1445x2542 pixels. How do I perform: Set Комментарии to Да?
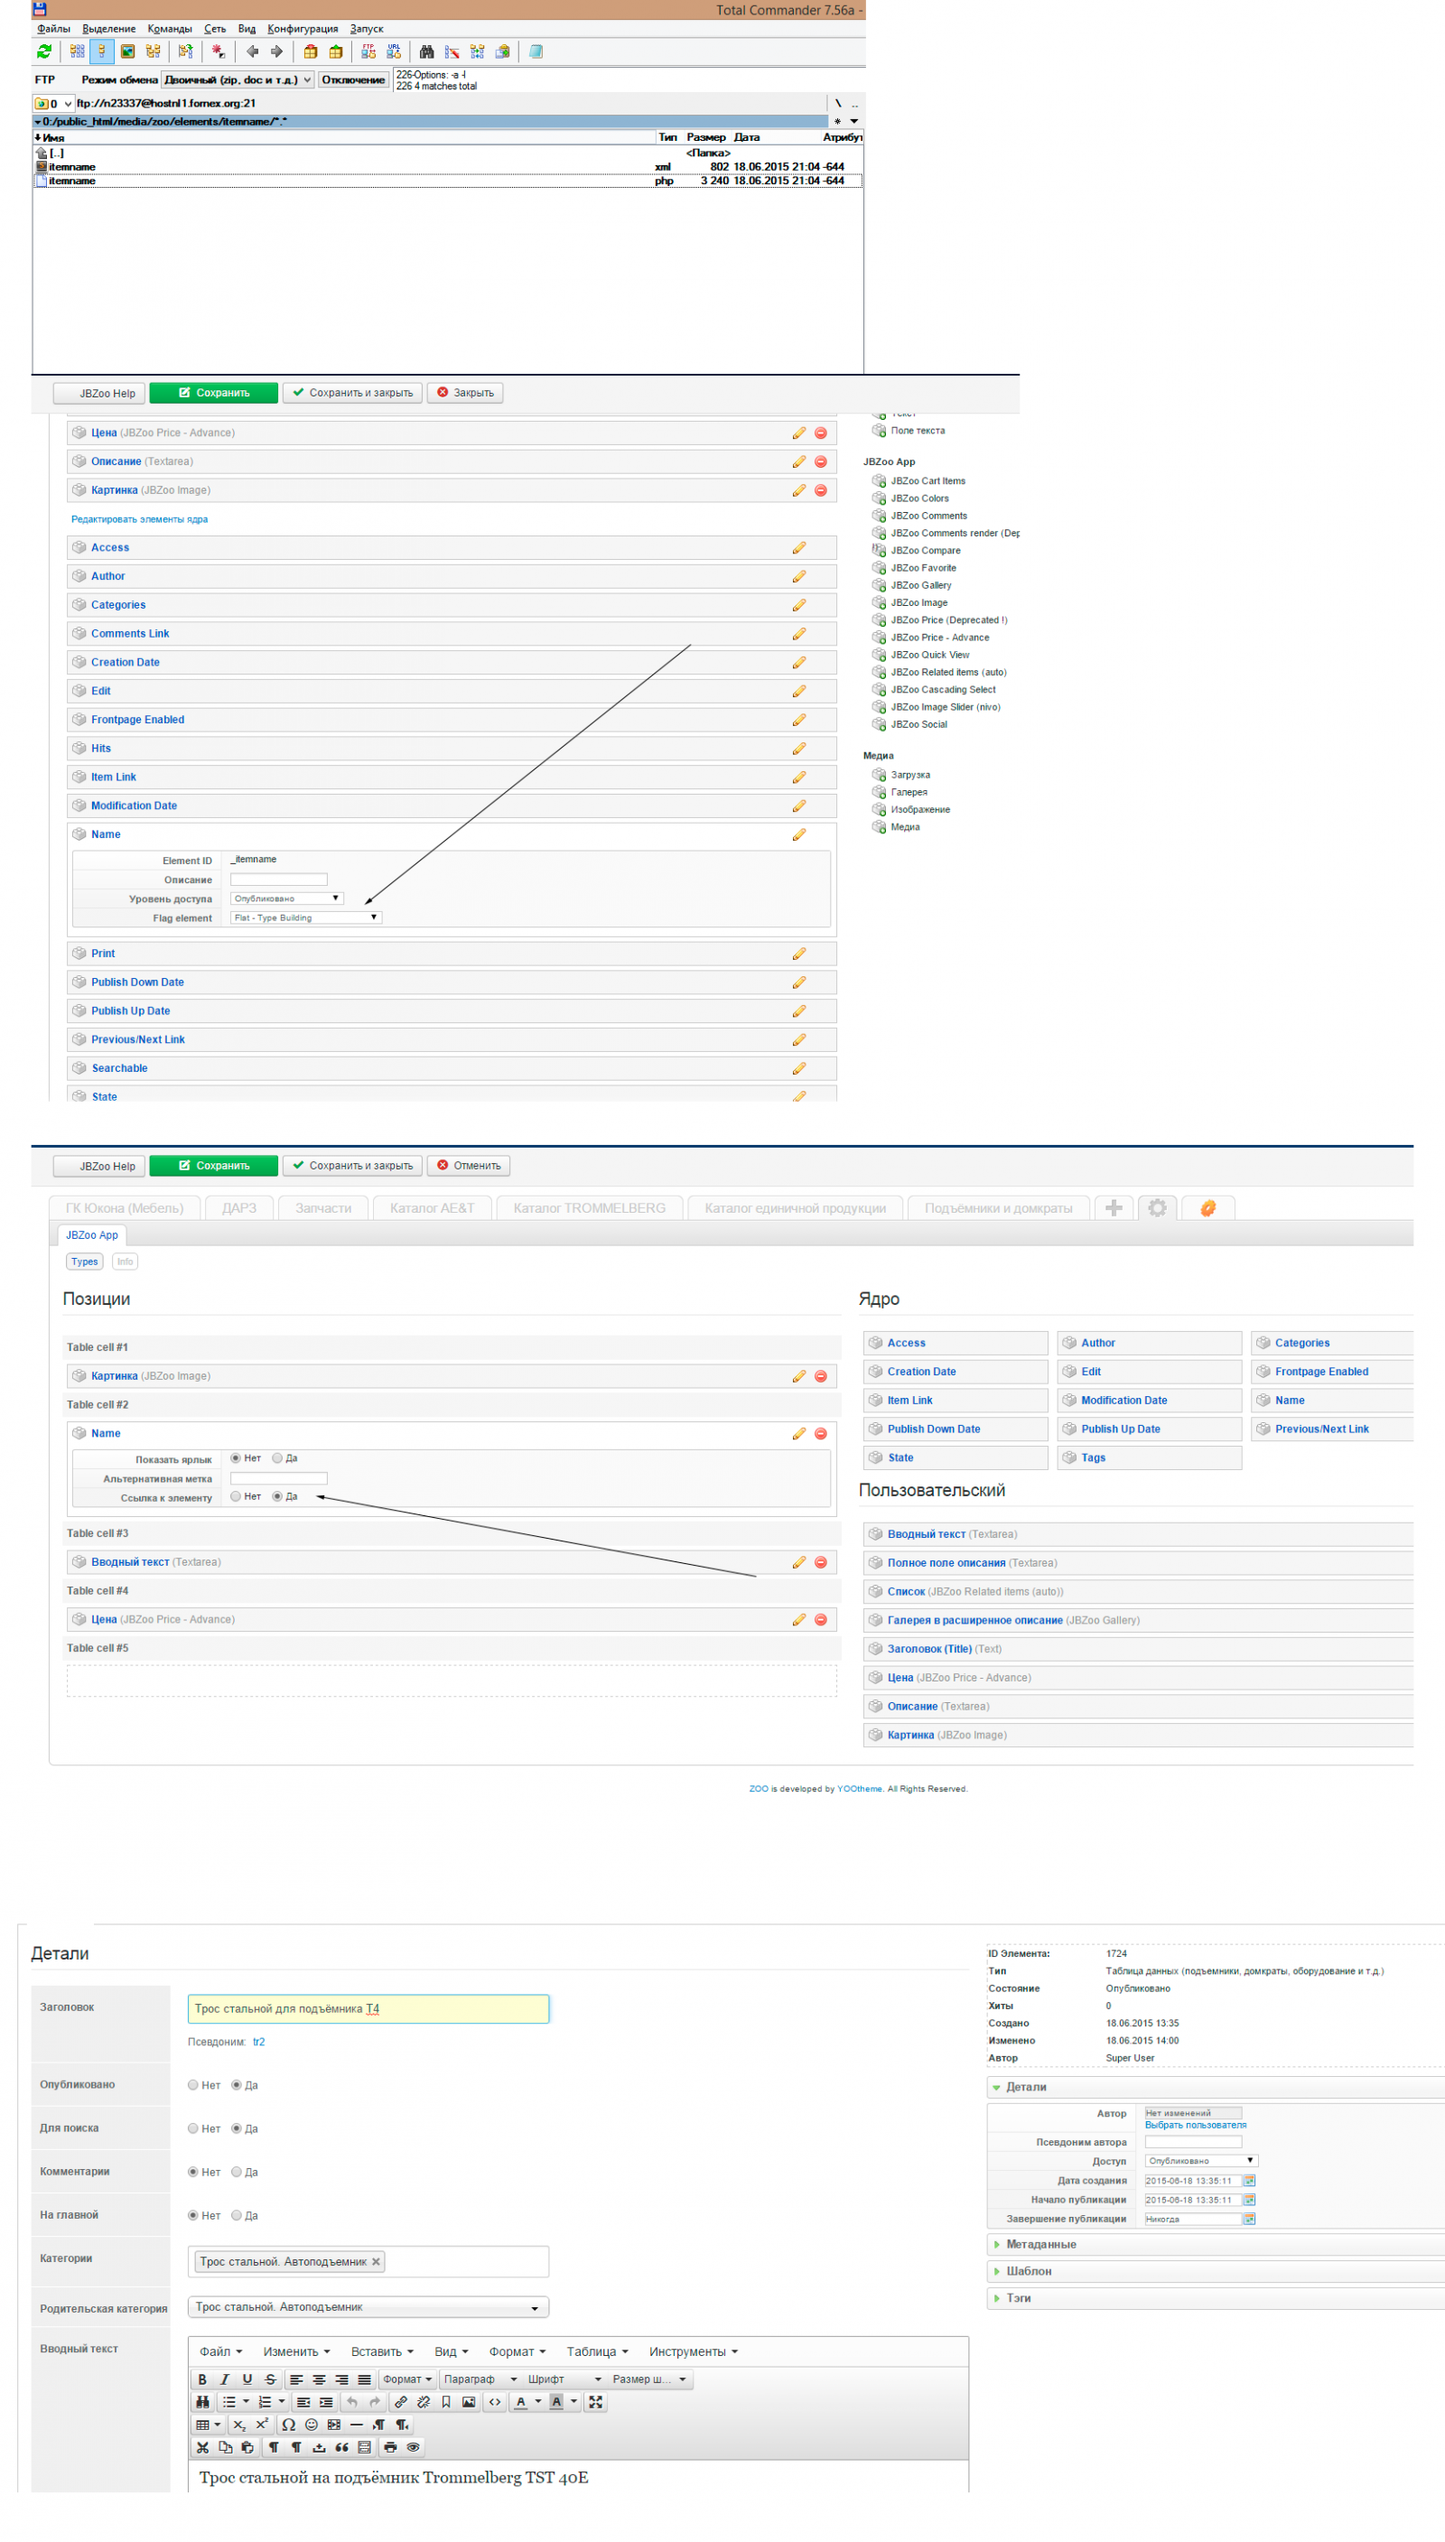[x=238, y=2171]
